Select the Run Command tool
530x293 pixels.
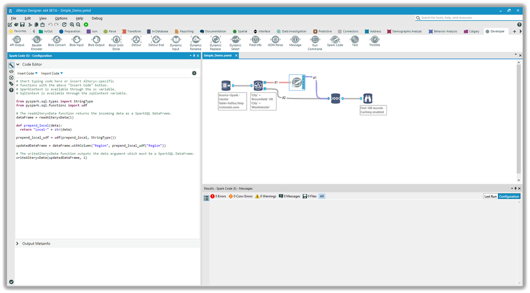315,43
